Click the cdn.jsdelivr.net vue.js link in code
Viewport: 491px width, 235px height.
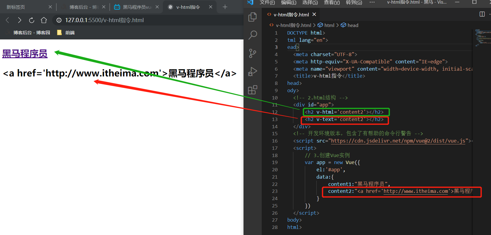398,141
